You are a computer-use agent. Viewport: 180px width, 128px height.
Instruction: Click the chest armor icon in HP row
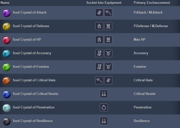108,40
